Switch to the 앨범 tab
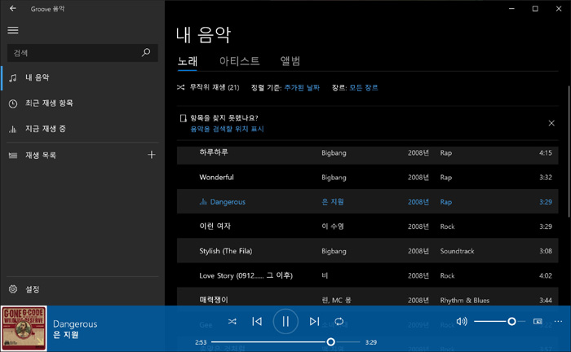 [290, 61]
